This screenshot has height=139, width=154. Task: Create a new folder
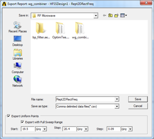116,15
